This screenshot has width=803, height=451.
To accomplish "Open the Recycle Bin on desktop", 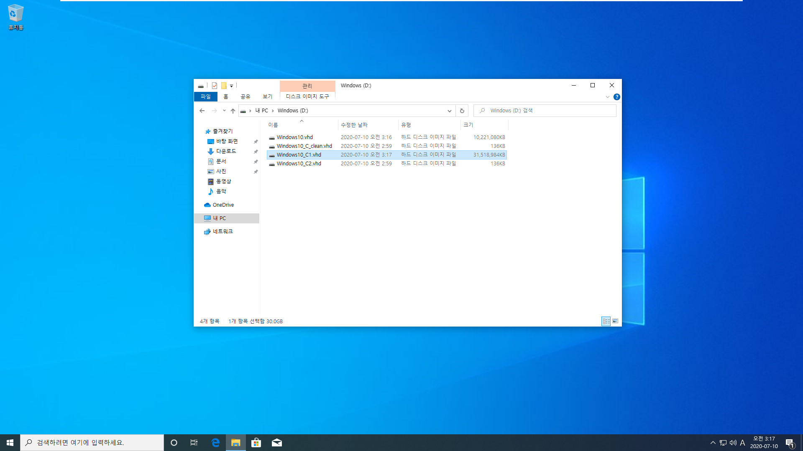I will 15,17.
